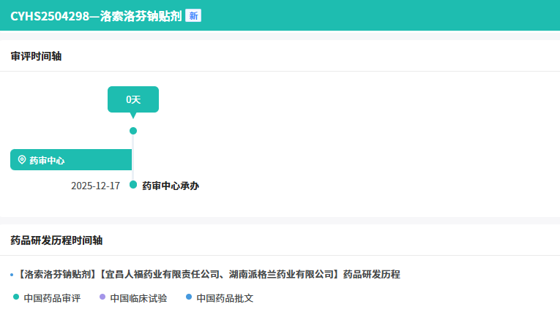Toggle the 中国药品批文 legend label
This screenshot has height=323, width=560.
point(225,298)
